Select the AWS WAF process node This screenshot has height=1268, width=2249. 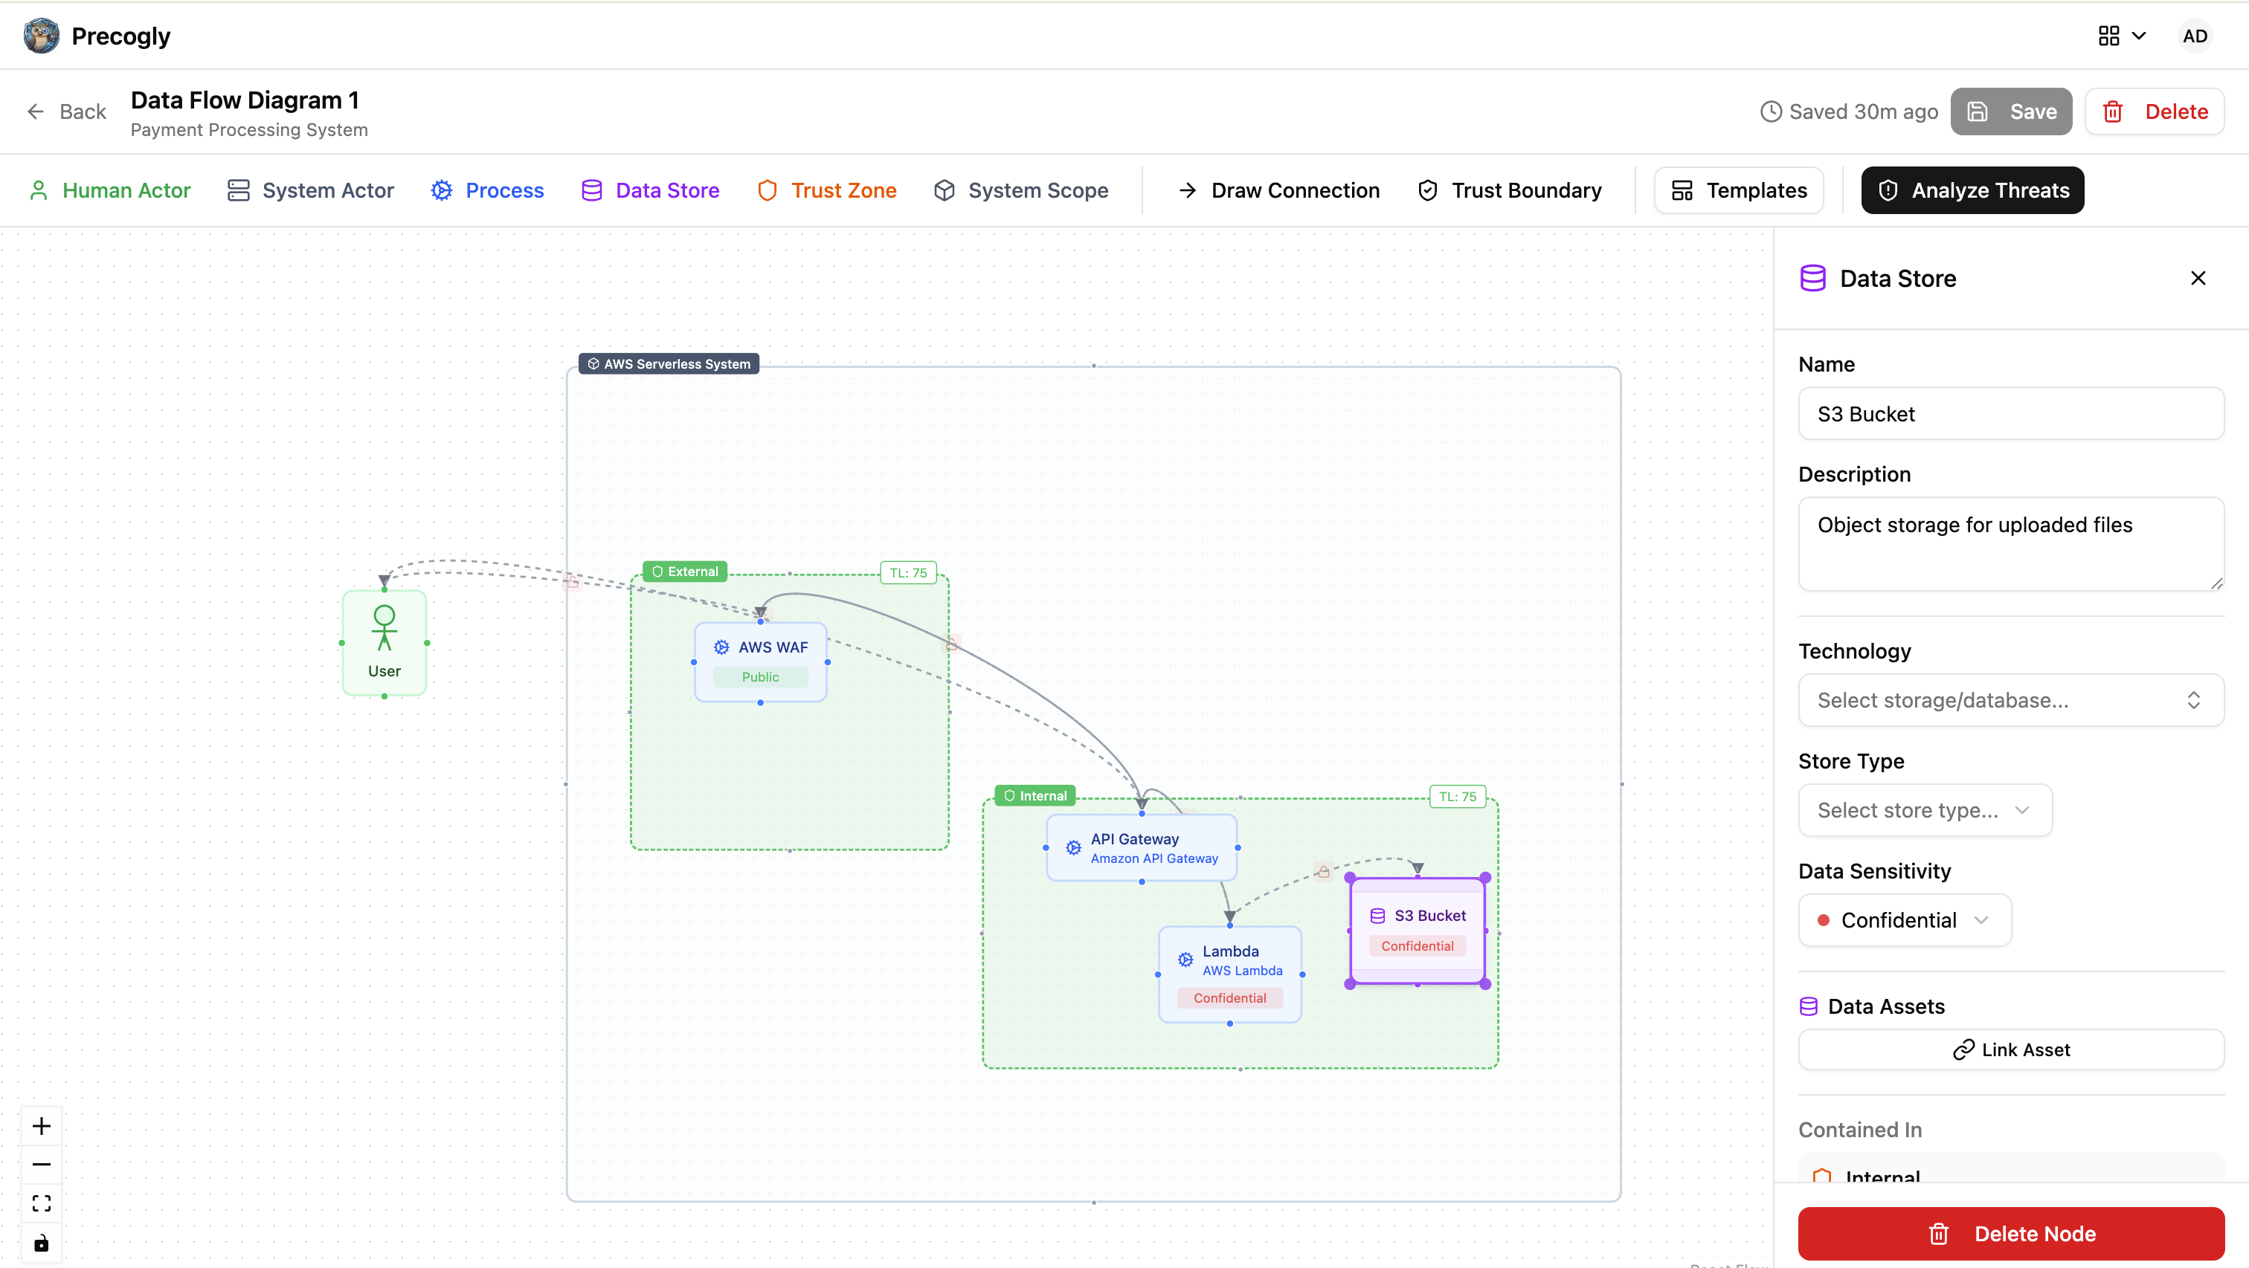760,662
